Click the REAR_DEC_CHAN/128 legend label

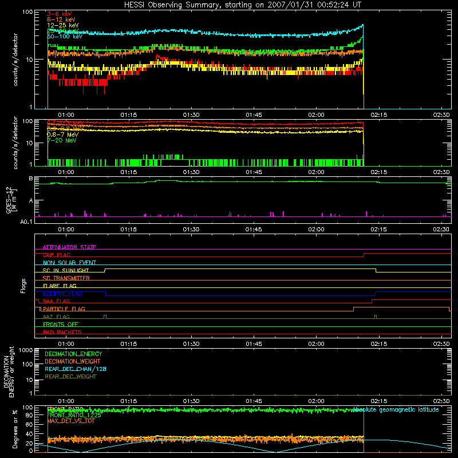pyautogui.click(x=76, y=369)
